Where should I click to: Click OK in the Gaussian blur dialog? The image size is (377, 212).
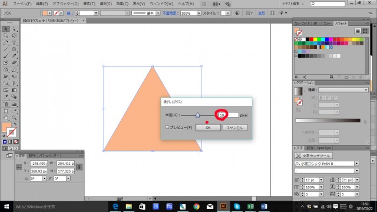208,128
